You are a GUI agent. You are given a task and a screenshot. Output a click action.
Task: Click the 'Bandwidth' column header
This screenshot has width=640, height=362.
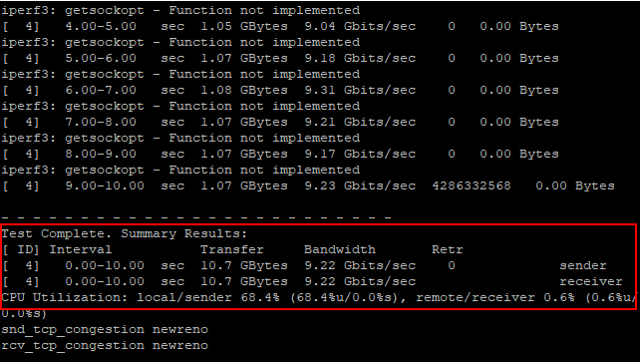coord(340,249)
